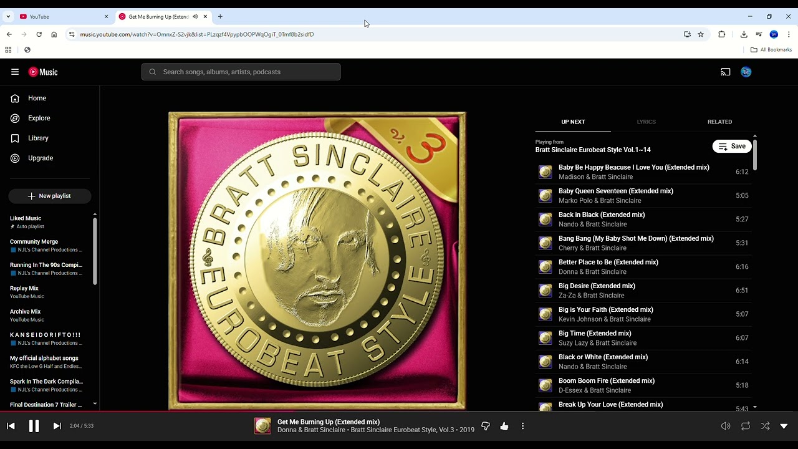Screen dimensions: 798x449
Task: Click the Up Next queue scrollbar
Action: [755, 155]
